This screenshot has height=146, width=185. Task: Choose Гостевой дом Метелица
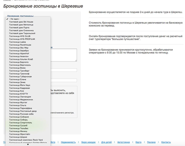(x=28, y=25)
